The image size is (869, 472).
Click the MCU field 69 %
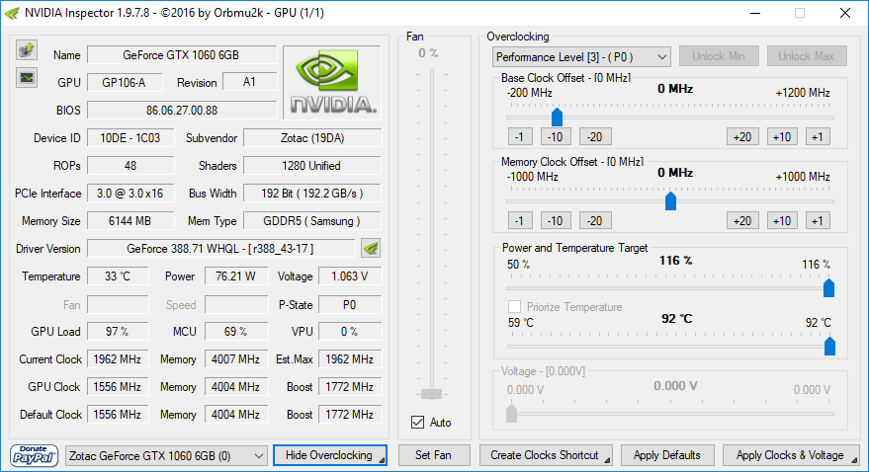236,332
